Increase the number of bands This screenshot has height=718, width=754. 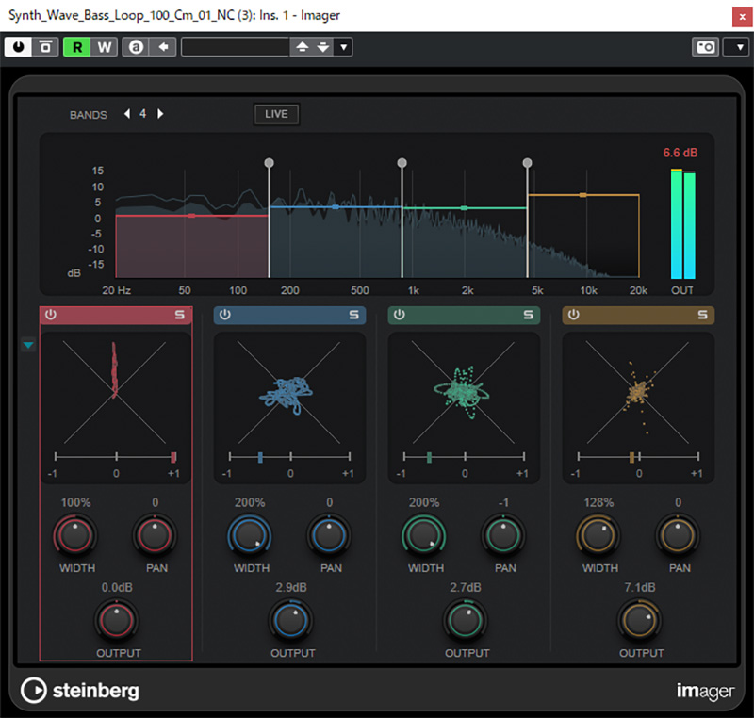pos(160,114)
